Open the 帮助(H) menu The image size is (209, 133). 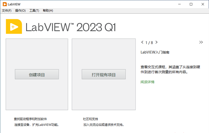48,10
